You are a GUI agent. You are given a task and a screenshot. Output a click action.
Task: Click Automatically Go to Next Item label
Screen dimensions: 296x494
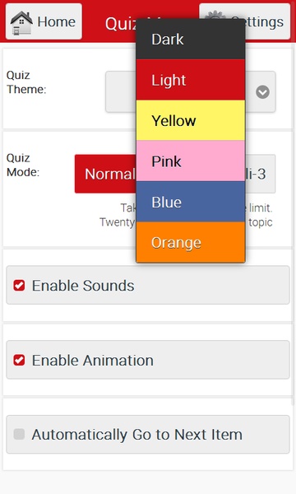click(x=137, y=435)
